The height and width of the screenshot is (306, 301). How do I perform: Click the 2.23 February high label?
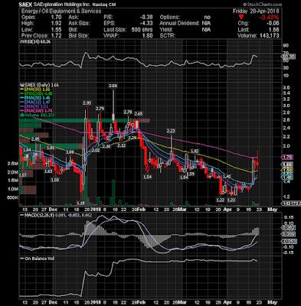171,131
